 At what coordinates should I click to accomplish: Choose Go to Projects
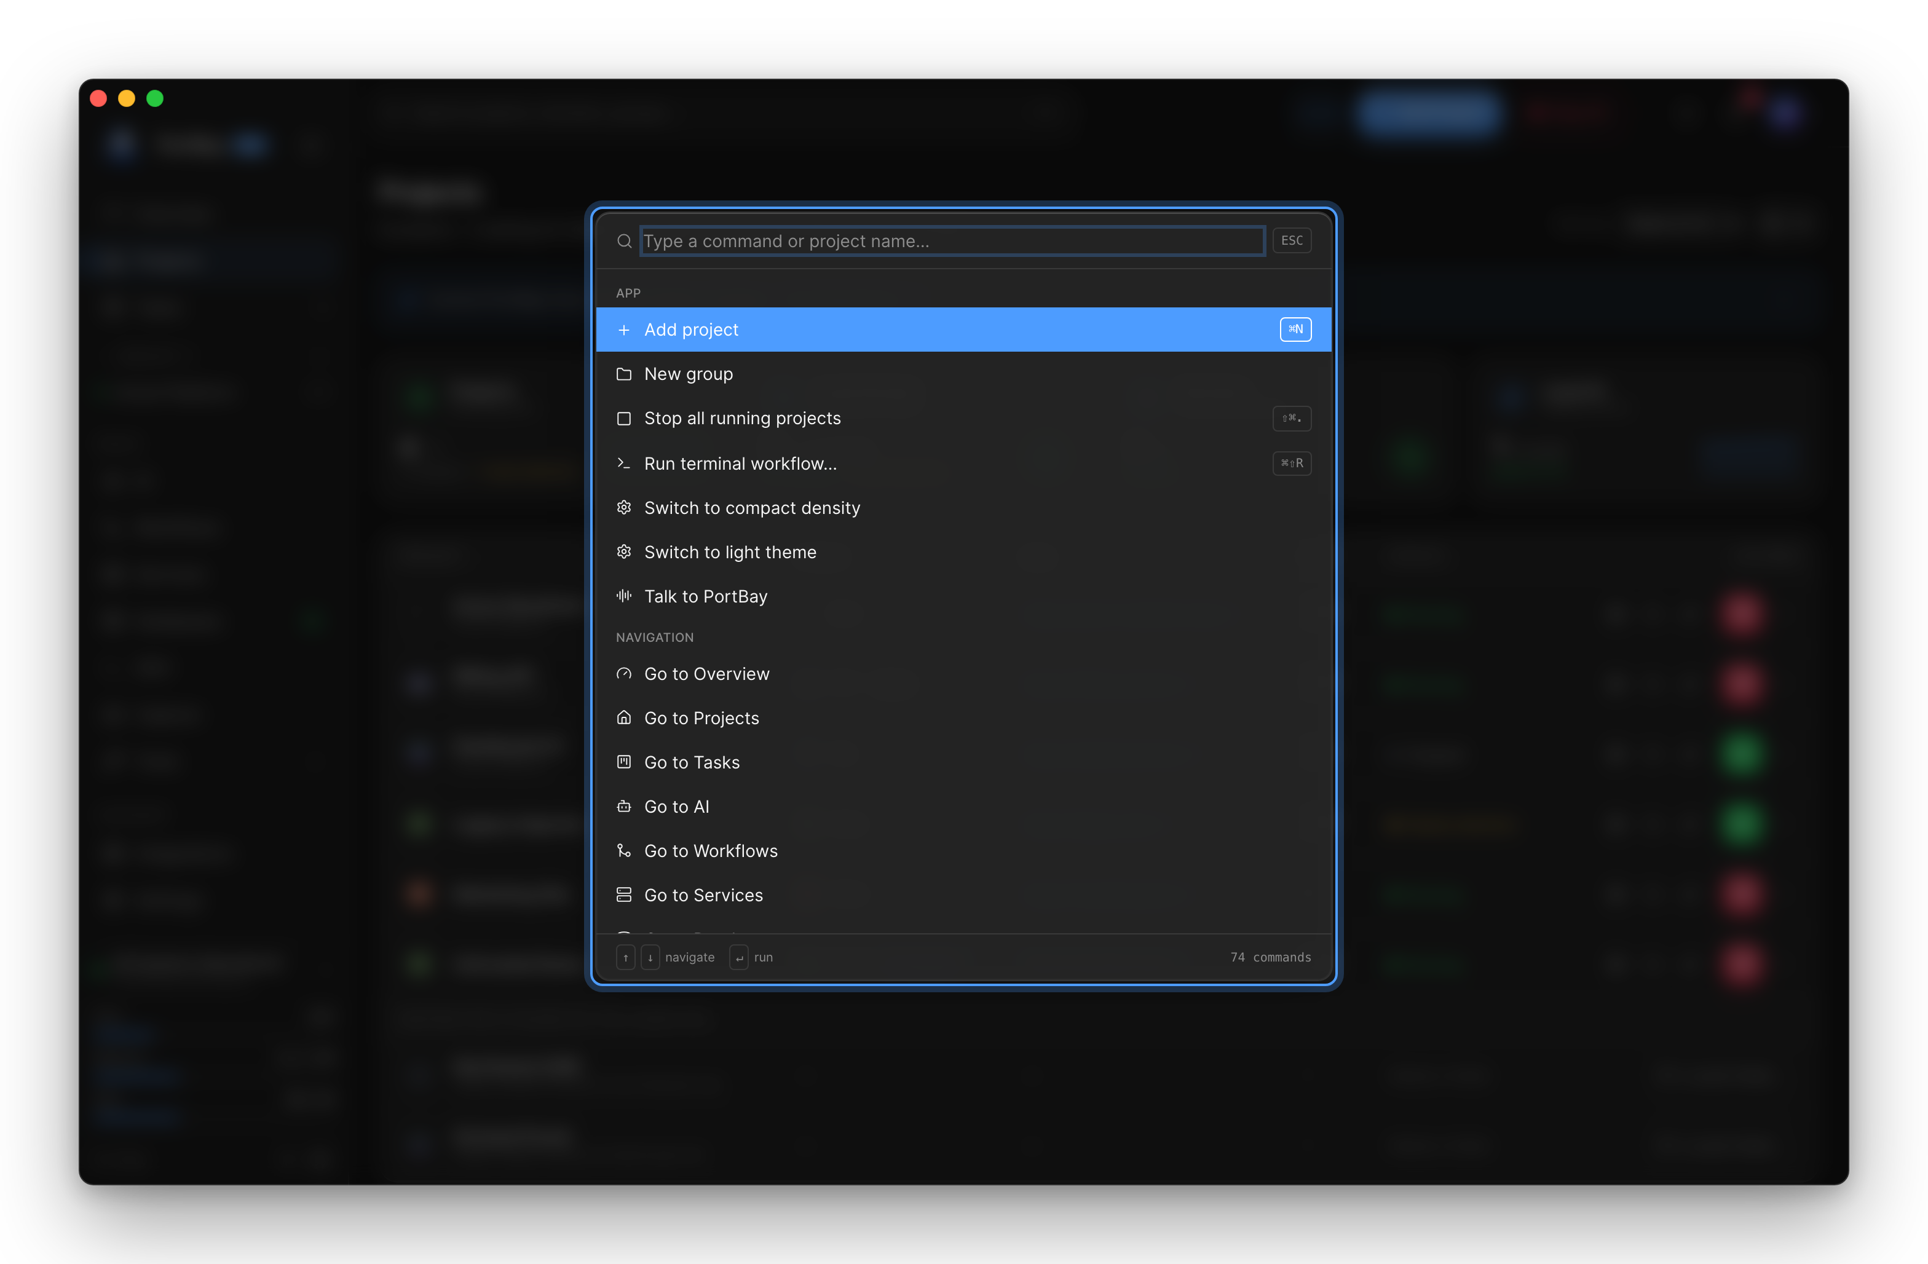coord(963,718)
